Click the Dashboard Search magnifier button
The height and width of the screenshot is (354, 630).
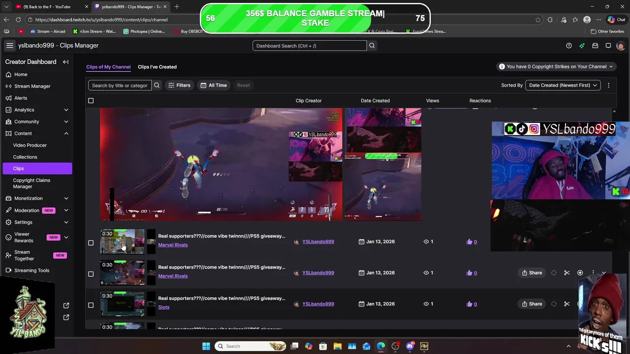(372, 46)
